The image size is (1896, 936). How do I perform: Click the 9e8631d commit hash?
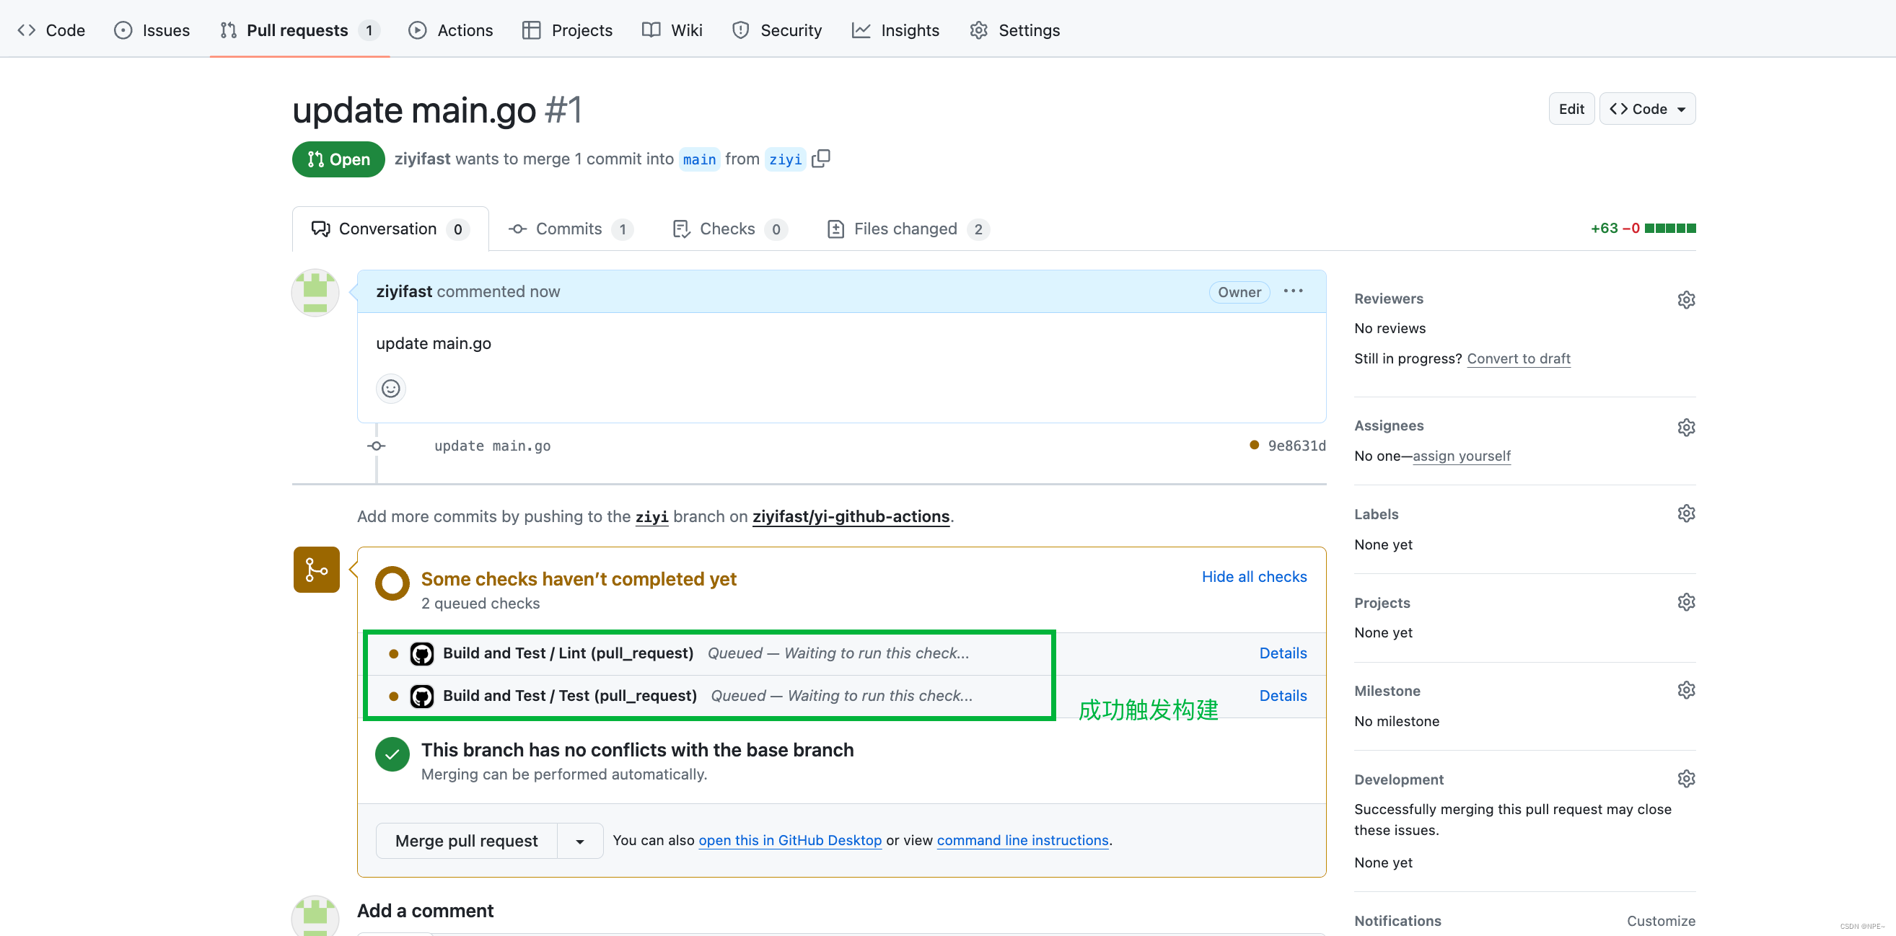[1296, 445]
